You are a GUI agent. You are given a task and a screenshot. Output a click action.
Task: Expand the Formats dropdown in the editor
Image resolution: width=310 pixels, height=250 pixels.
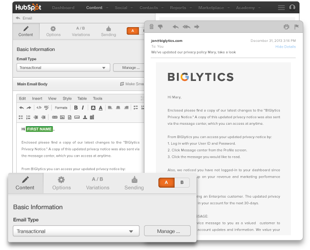pos(61,108)
